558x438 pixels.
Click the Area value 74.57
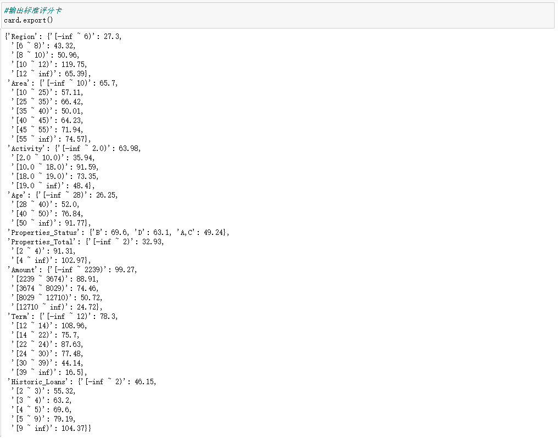(x=75, y=139)
